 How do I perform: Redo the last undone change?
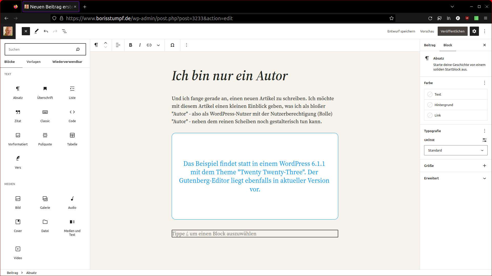click(x=55, y=31)
